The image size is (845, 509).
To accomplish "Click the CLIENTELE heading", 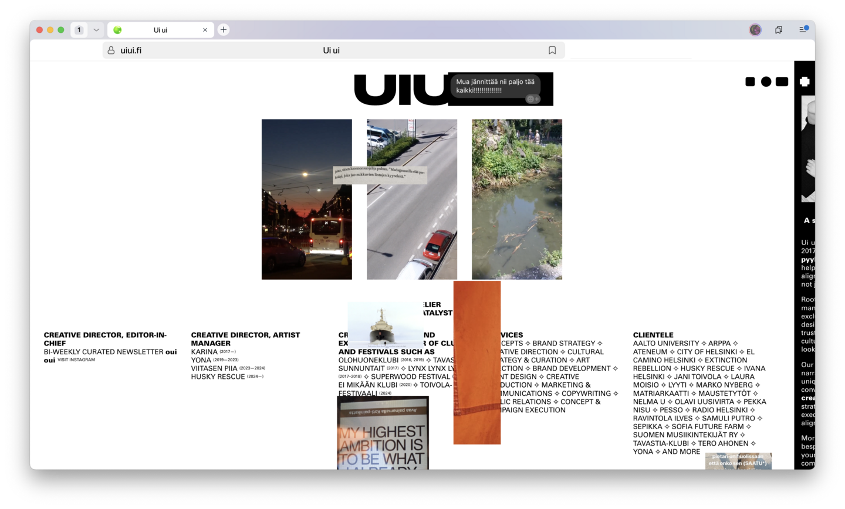I will 653,335.
